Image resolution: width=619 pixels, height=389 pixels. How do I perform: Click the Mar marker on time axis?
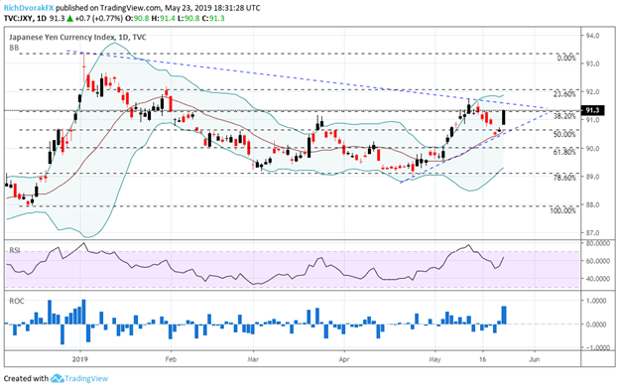tap(253, 359)
